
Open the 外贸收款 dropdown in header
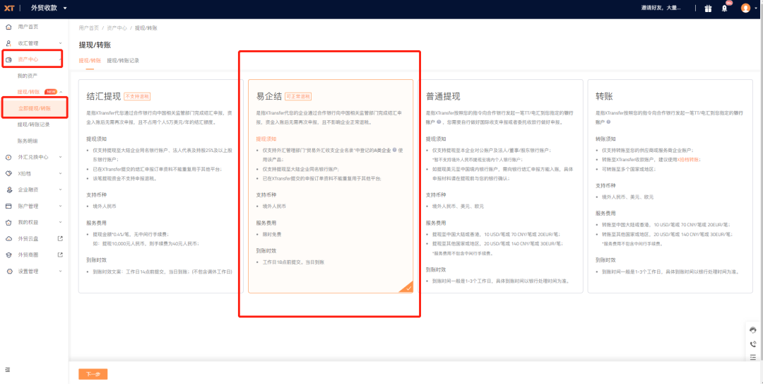tap(49, 8)
